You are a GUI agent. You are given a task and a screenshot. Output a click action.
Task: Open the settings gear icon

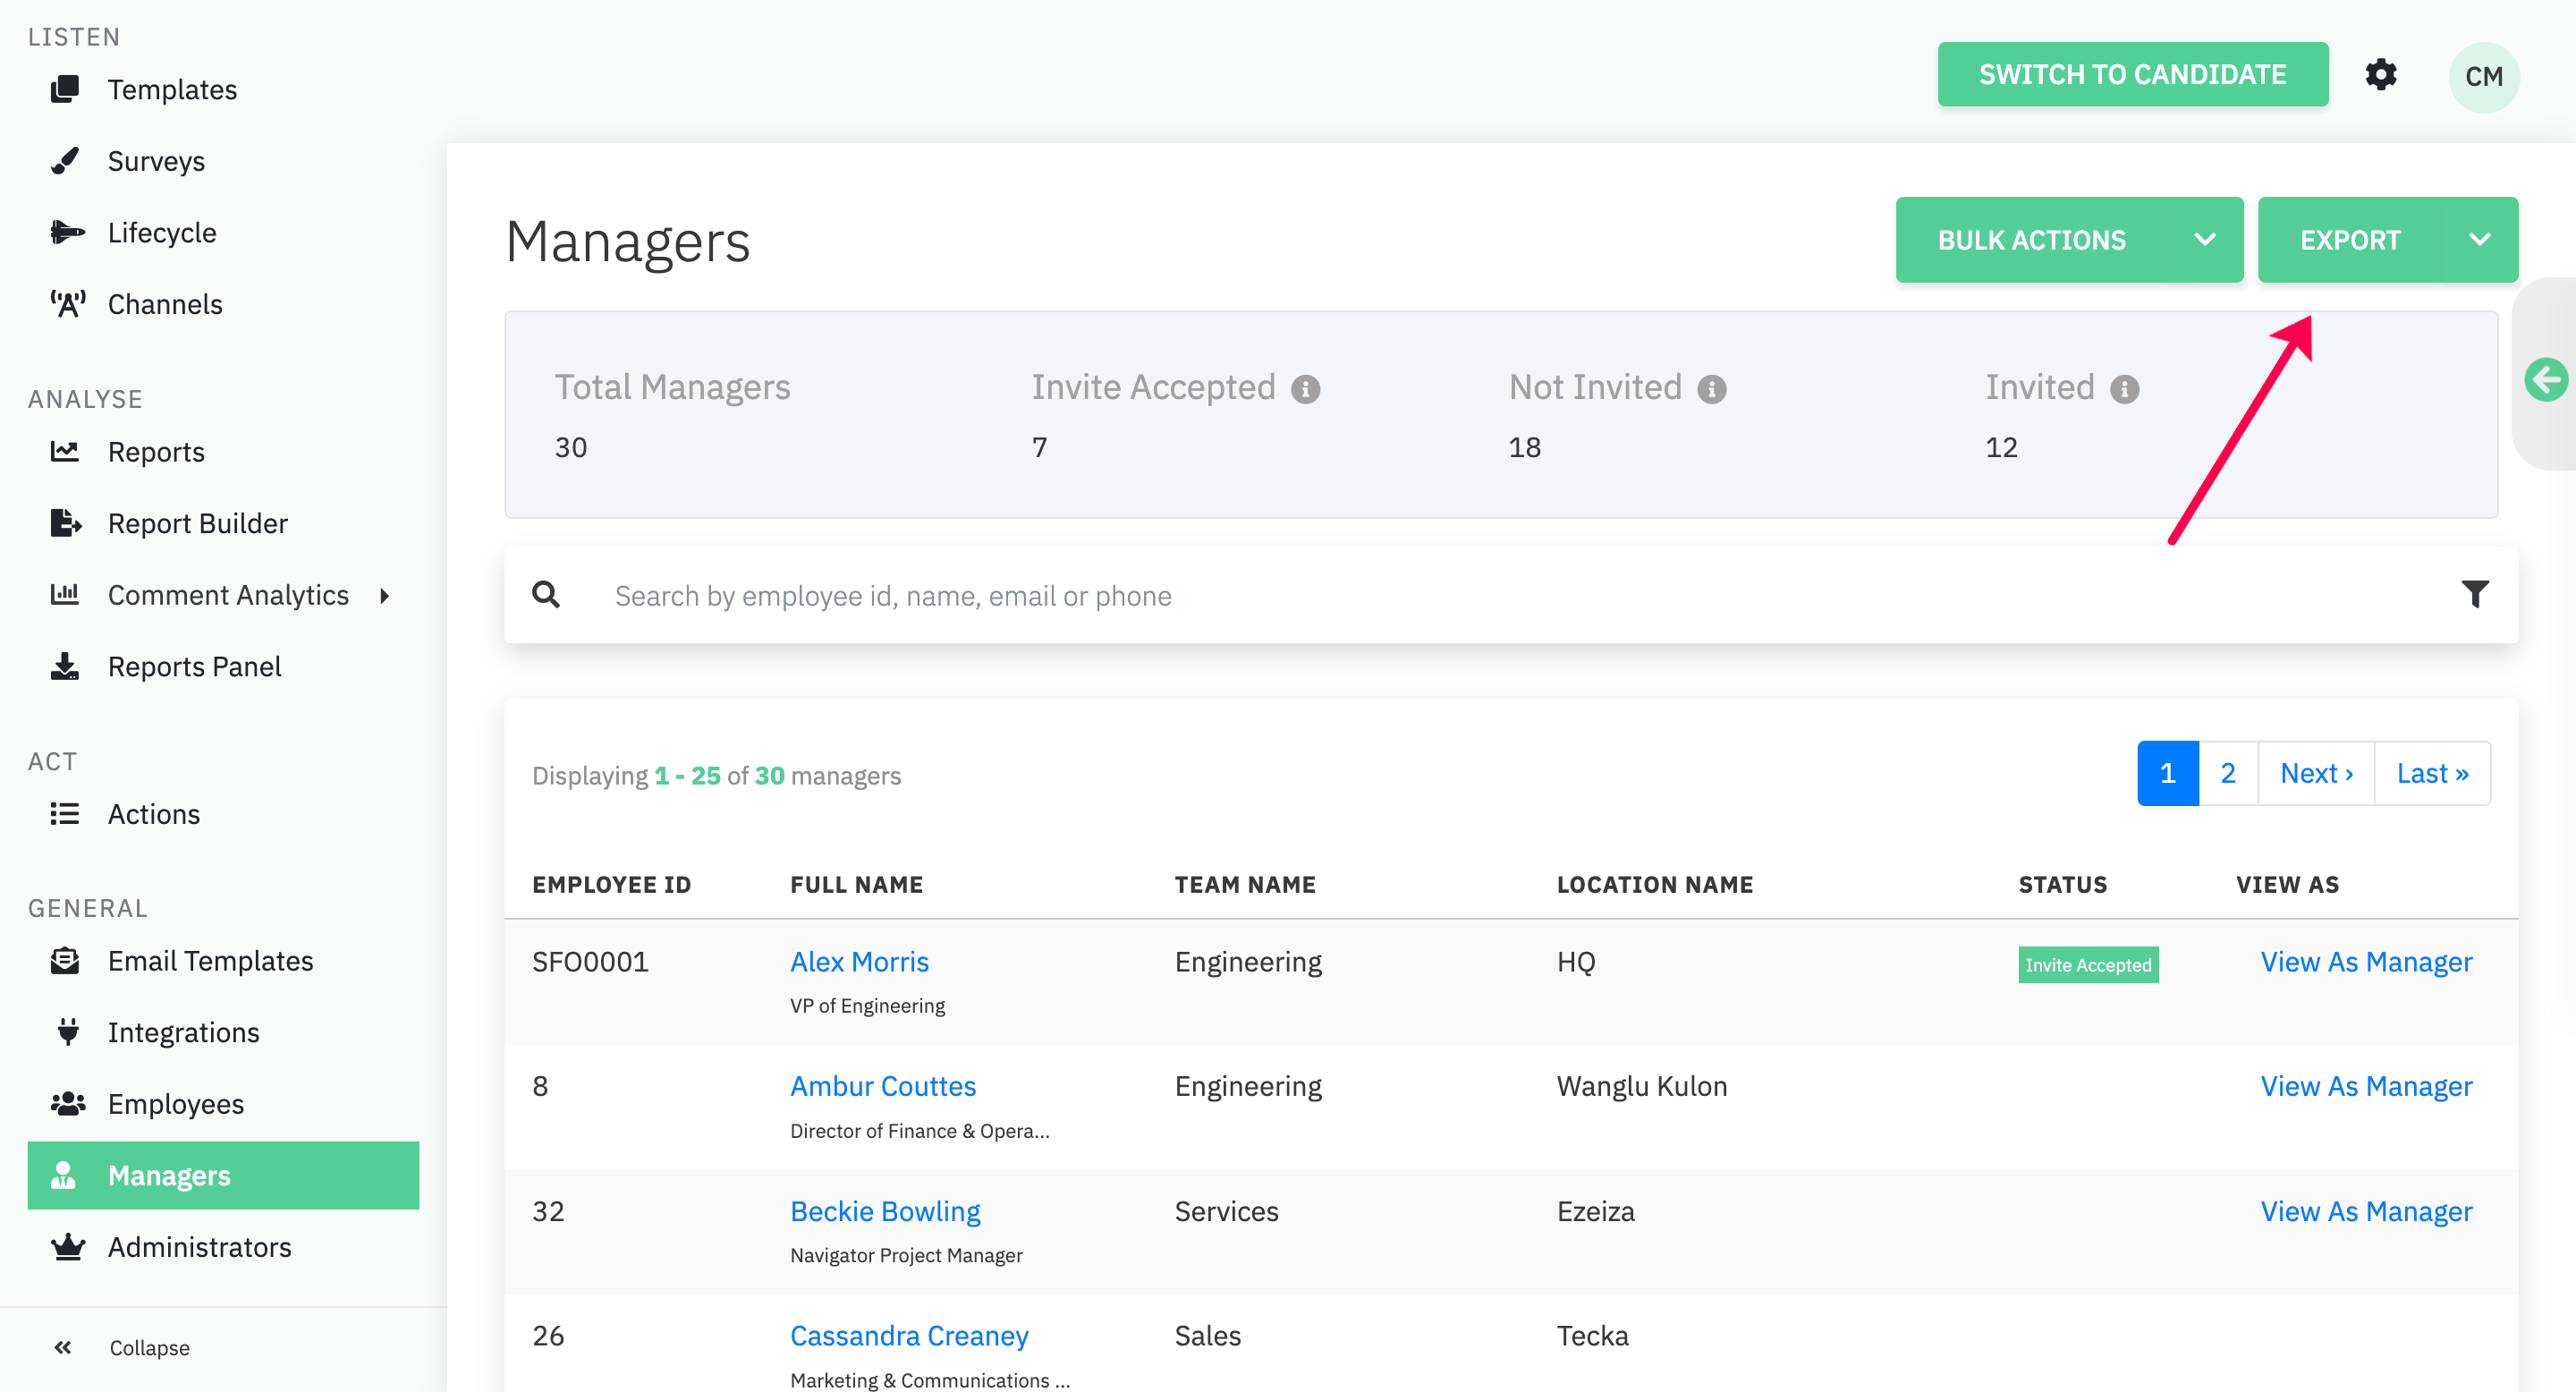click(x=2380, y=75)
